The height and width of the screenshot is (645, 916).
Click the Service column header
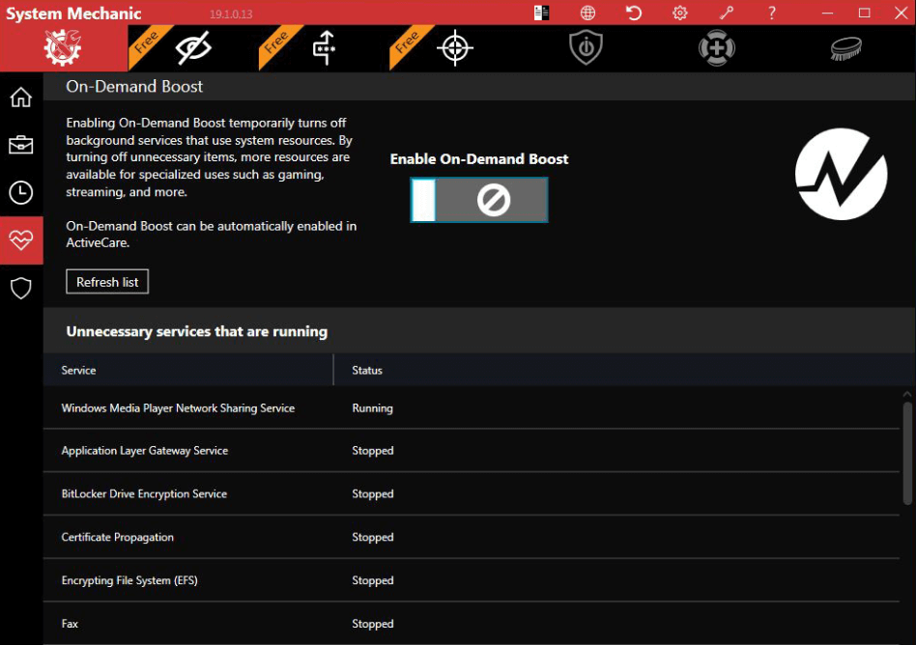coord(79,370)
